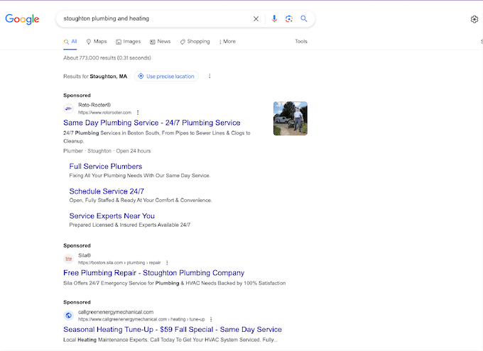
Task: Open three-dot menu beside rotorooter.com URL
Action: click(x=138, y=112)
